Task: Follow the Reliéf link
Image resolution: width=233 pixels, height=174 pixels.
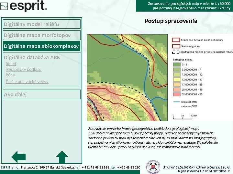Action: [x=11, y=64]
